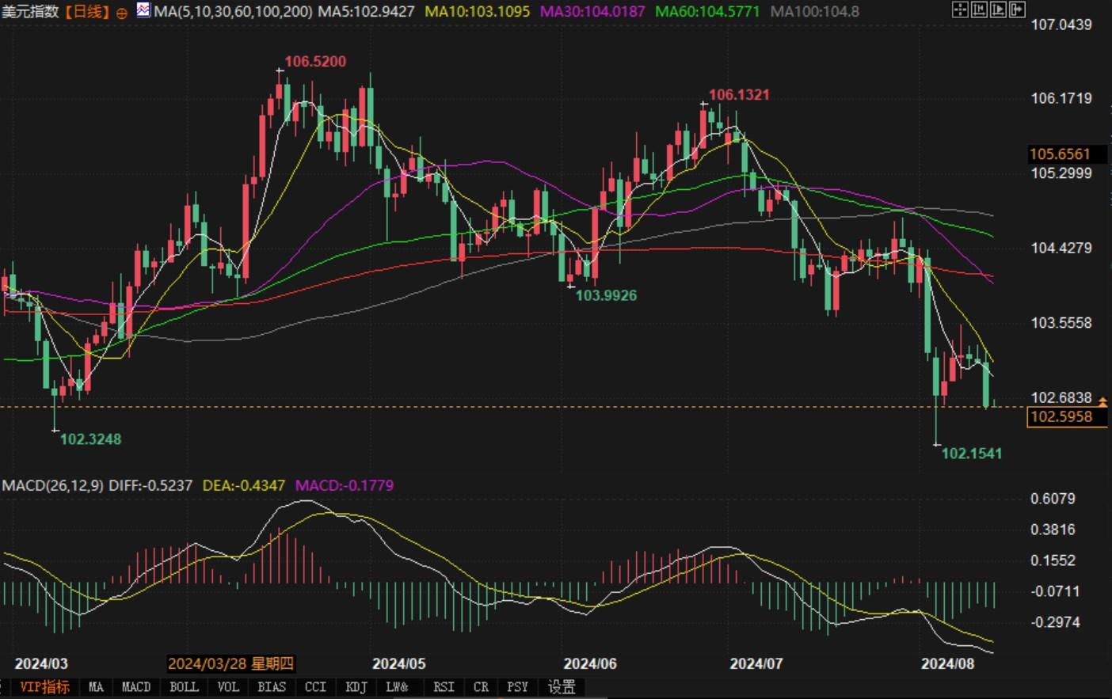Click the orange circle icon beside 日线
Image resolution: width=1112 pixels, height=699 pixels.
121,13
